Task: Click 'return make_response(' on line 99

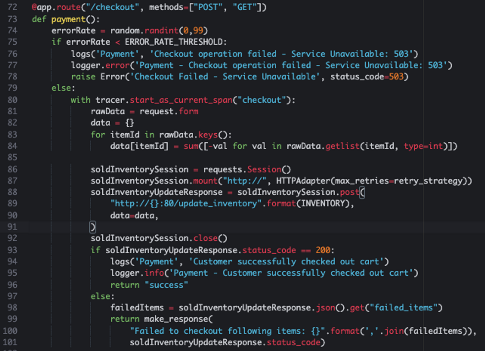Action: 161,319
